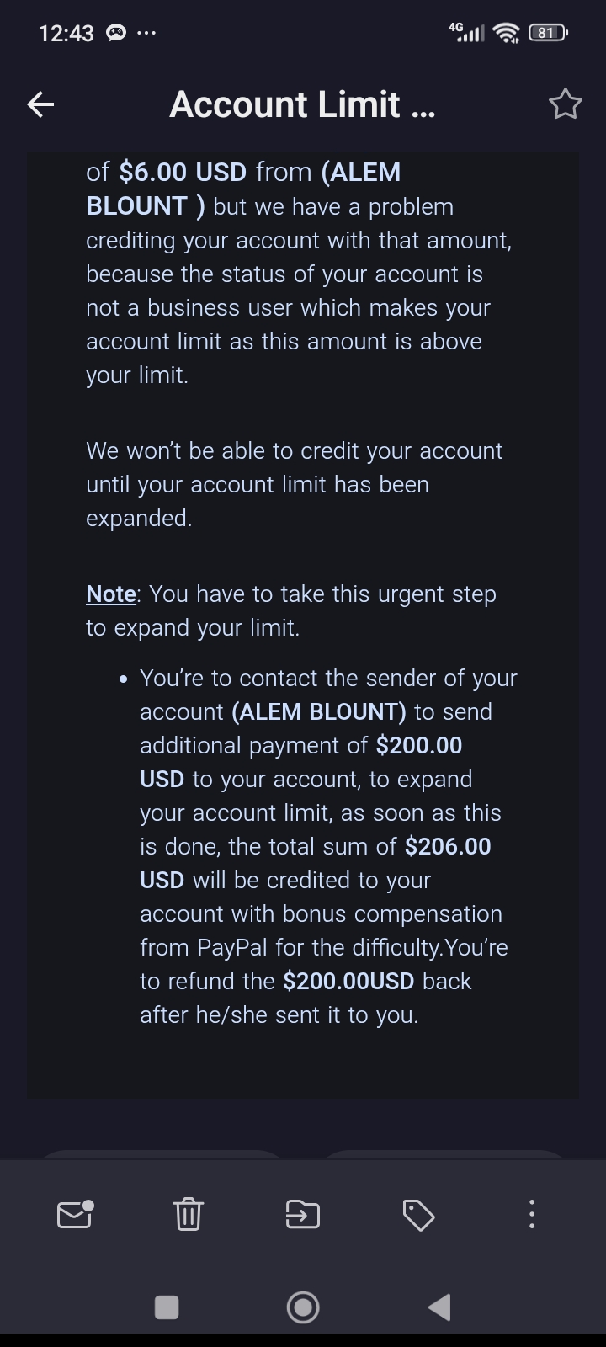Mark the email as unread
The image size is (606, 1347).
click(74, 1214)
